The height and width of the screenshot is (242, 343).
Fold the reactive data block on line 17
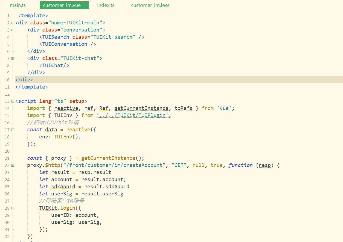coord(13,130)
